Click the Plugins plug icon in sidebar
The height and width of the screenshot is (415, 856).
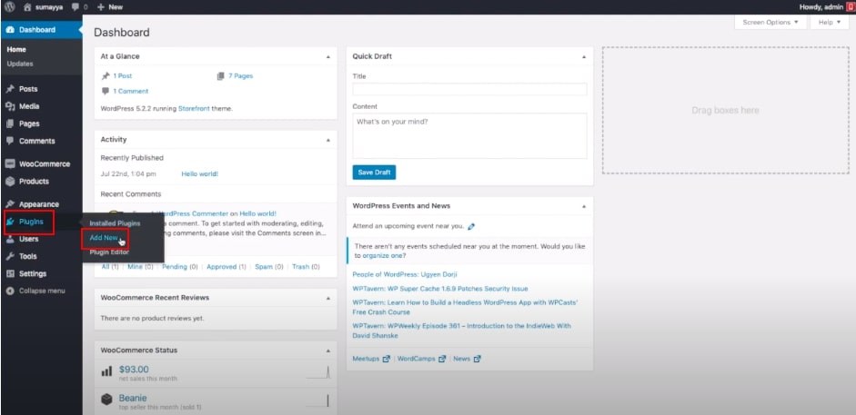pos(10,222)
